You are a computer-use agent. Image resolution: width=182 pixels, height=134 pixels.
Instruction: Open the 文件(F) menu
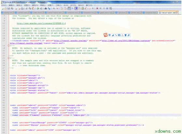(x=4, y=5)
